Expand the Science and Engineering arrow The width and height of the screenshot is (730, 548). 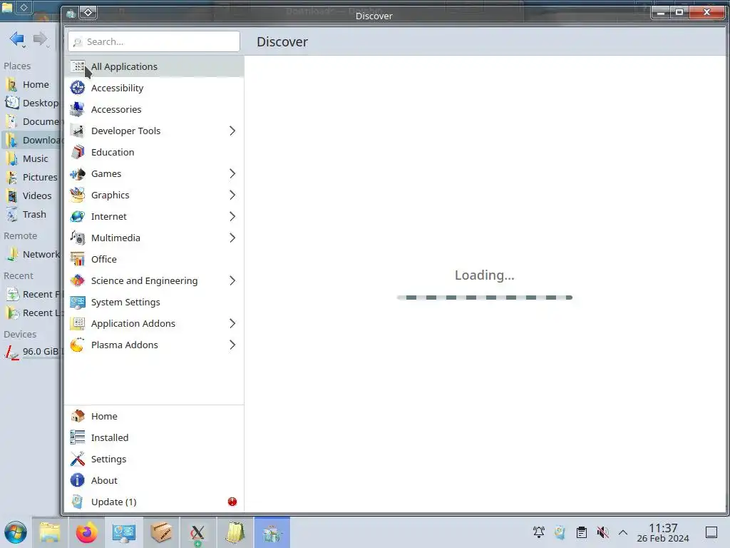[x=232, y=281]
